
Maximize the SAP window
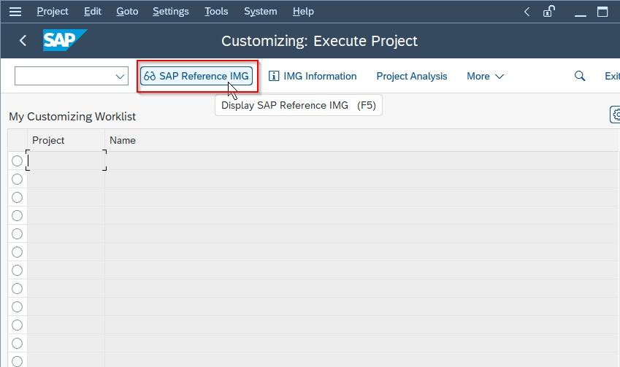tap(602, 12)
